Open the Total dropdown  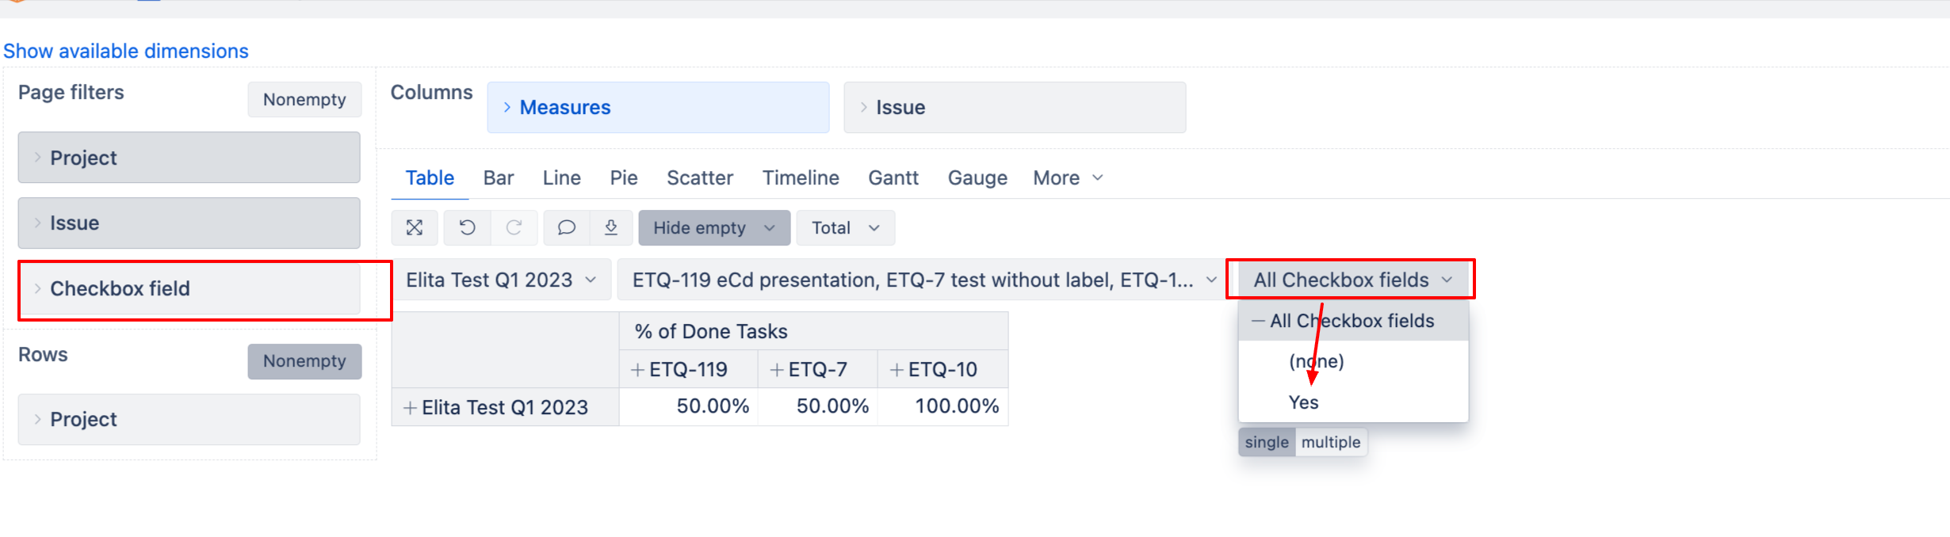pyautogui.click(x=846, y=228)
